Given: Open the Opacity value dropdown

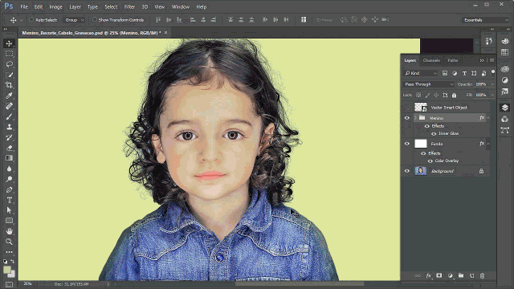Looking at the screenshot, I should pyautogui.click(x=492, y=84).
